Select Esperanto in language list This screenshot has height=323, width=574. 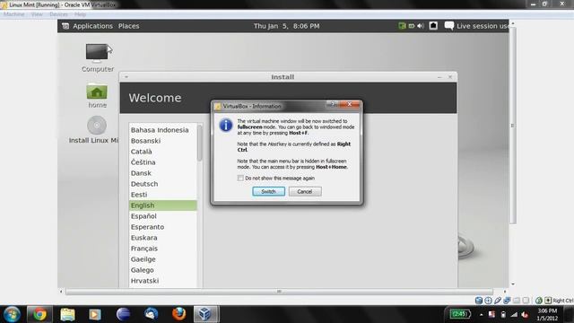pos(163,227)
